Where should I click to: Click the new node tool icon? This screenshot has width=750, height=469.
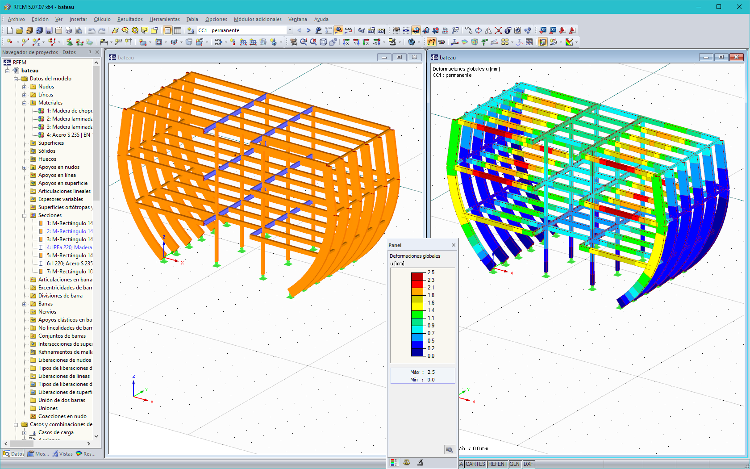10,42
